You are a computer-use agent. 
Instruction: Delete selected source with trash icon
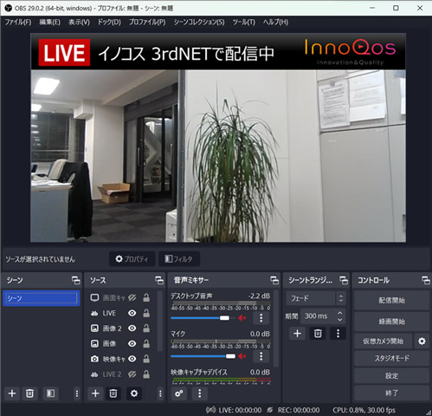[113, 393]
